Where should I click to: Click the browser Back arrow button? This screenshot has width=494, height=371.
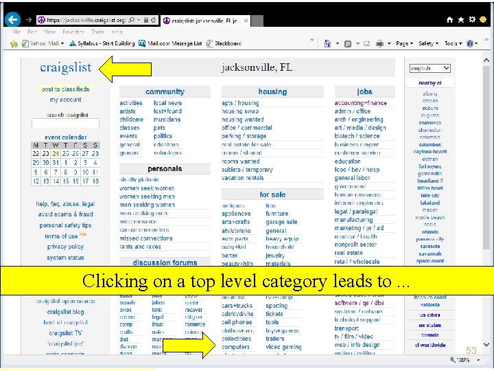click(12, 19)
